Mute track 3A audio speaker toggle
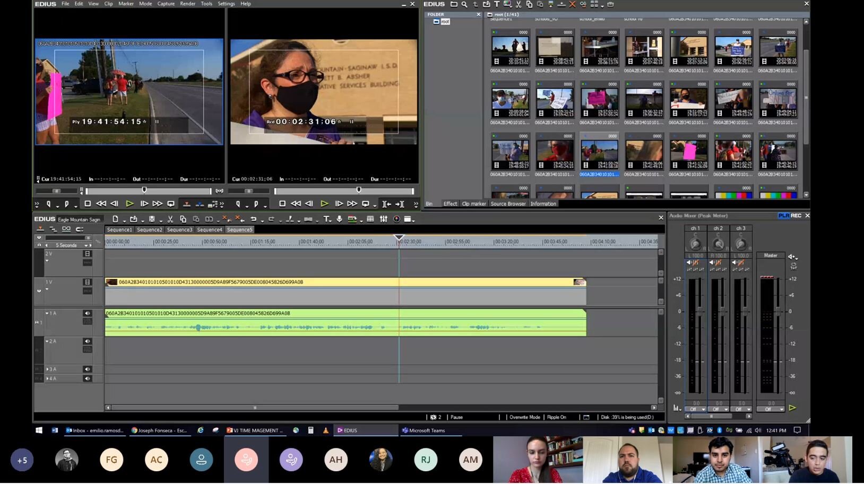The width and height of the screenshot is (864, 484). pyautogui.click(x=87, y=369)
